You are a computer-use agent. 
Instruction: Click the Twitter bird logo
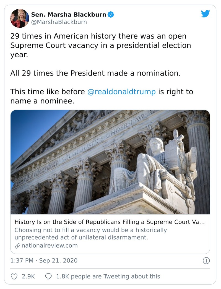[205, 14]
